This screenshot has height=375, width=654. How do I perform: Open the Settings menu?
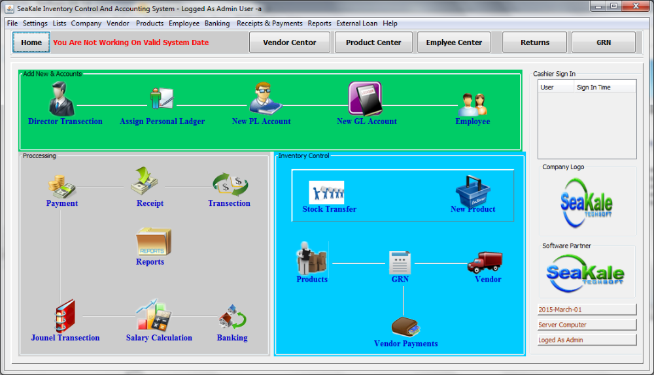(x=35, y=24)
